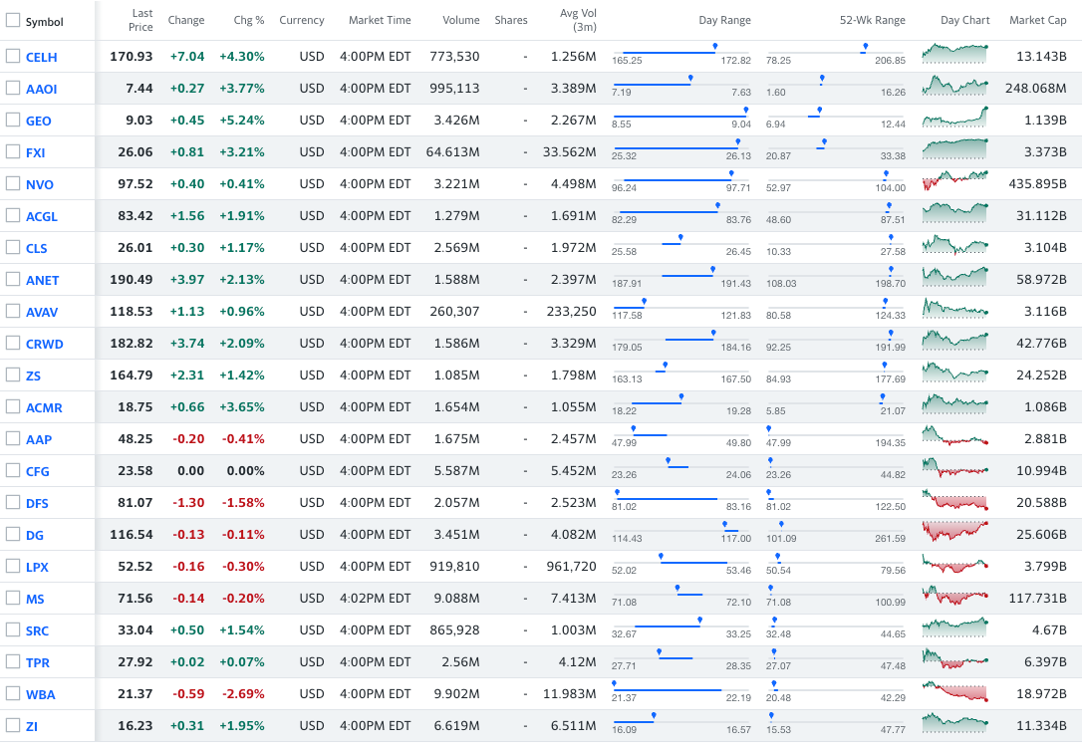
Task: Click FXI volume 64.613M
Action: [452, 151]
